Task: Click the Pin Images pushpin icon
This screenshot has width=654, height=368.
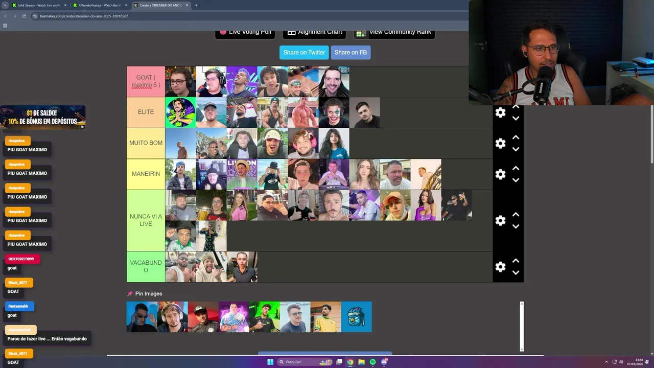Action: (x=130, y=294)
